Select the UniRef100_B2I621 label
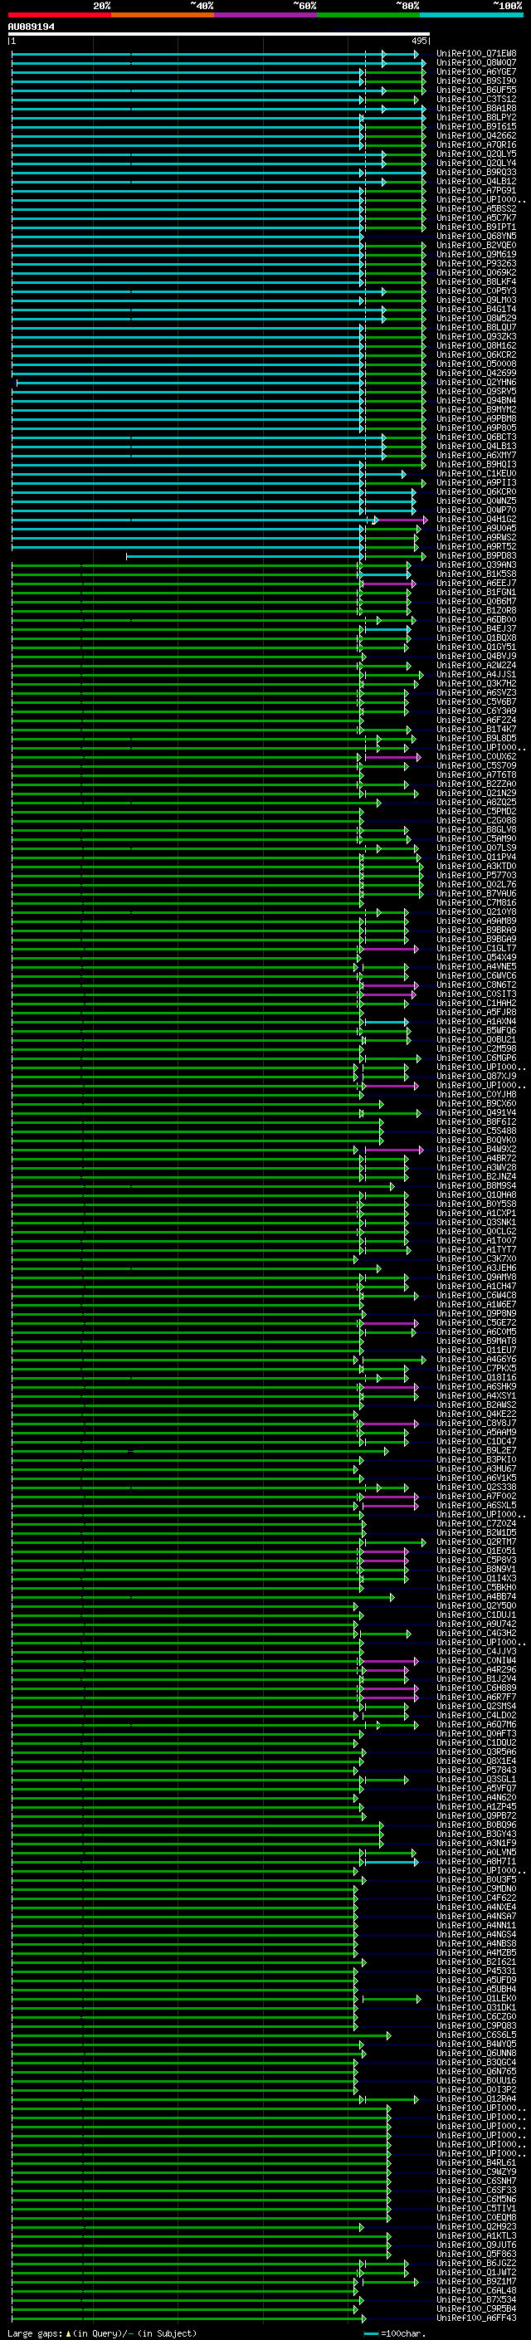 click(475, 1962)
